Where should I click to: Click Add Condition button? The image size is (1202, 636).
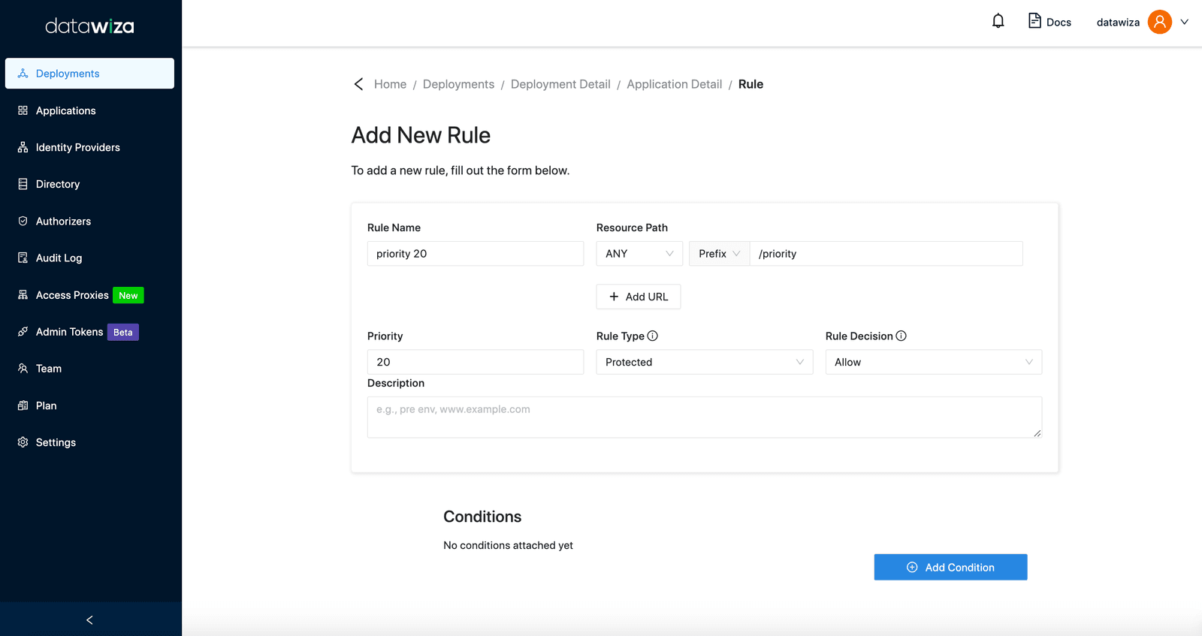coord(950,567)
